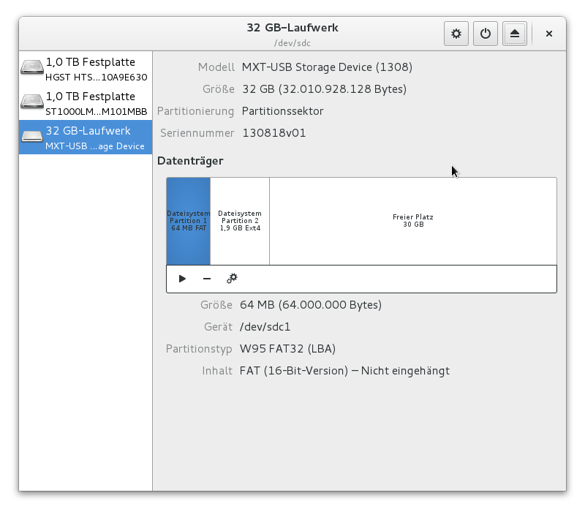
Task: Select Partition 2 1,9 GB Ext4 block
Action: [240, 221]
